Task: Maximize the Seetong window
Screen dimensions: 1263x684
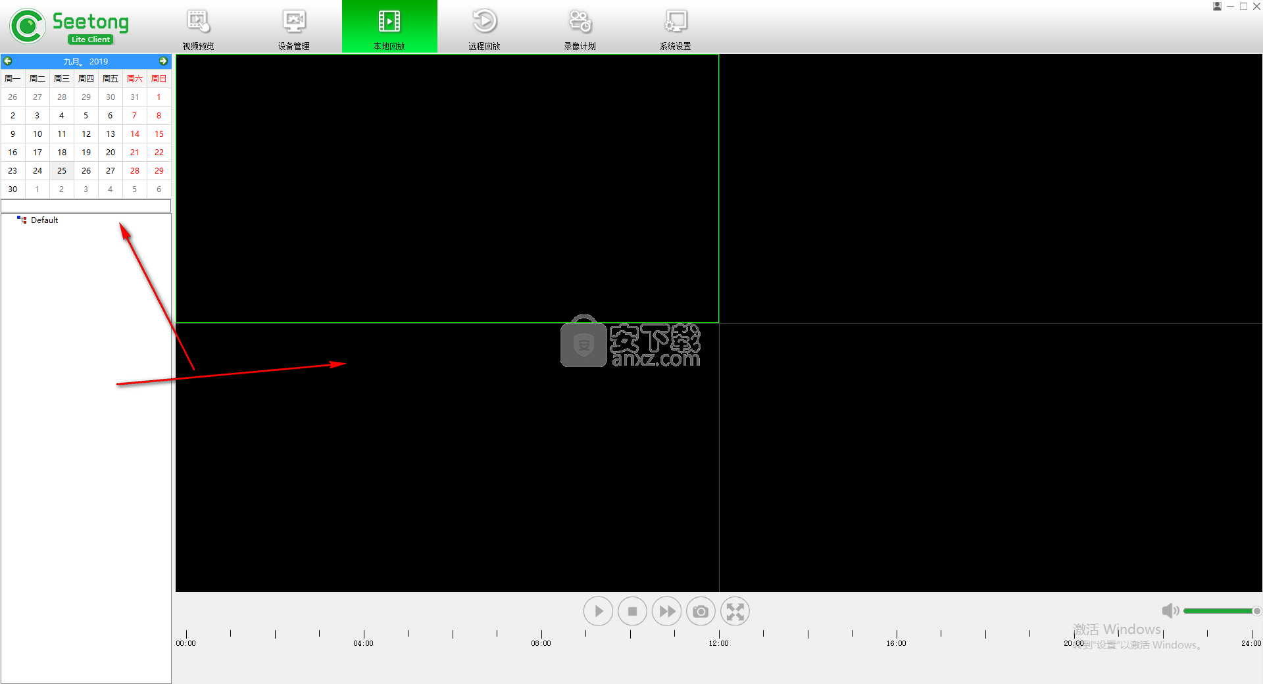Action: 1243,6
